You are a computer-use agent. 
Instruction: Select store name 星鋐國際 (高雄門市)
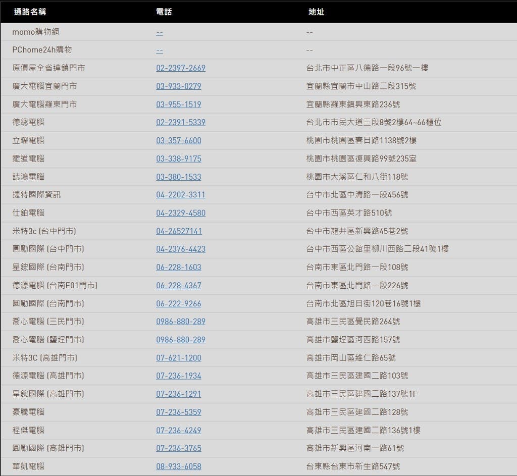[x=48, y=394]
